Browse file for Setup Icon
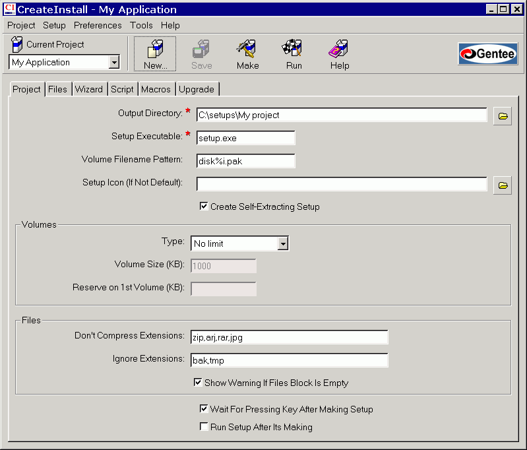The image size is (527, 450). tap(503, 185)
